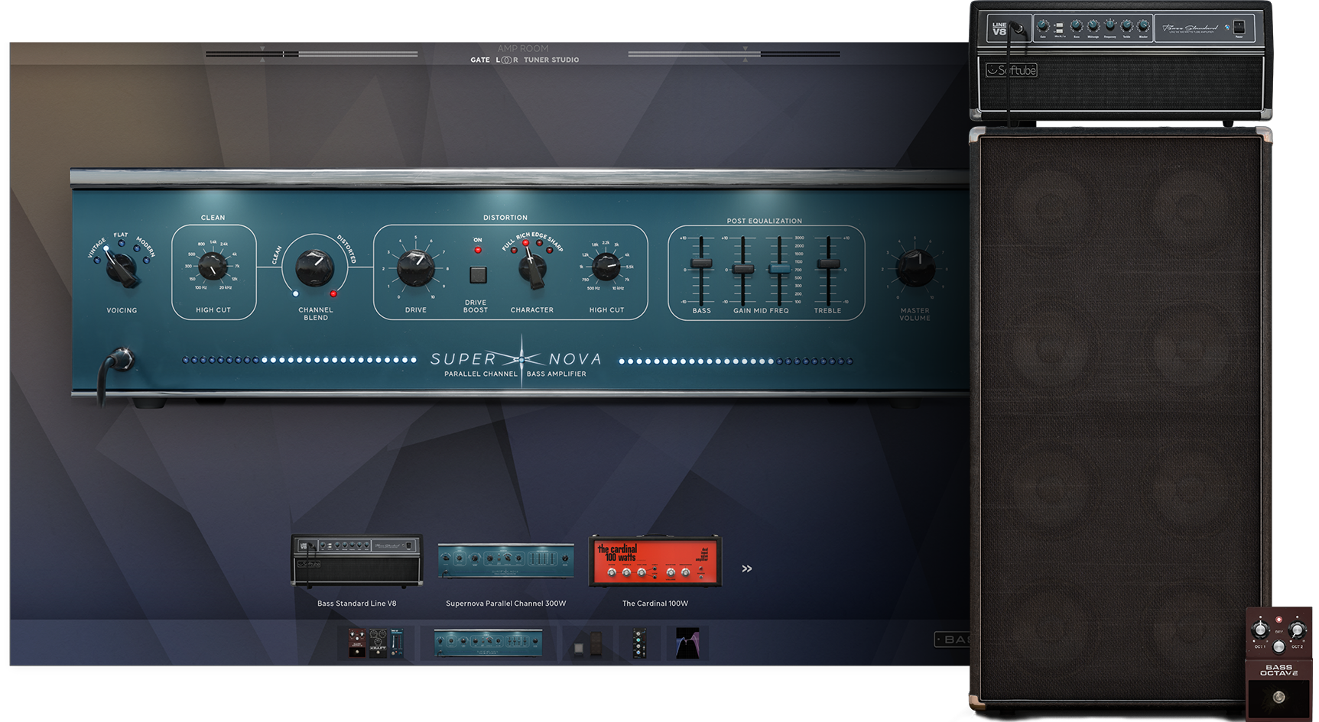The width and height of the screenshot is (1319, 722).
Task: Open plugin settings gear under the header
Action: coord(963,32)
